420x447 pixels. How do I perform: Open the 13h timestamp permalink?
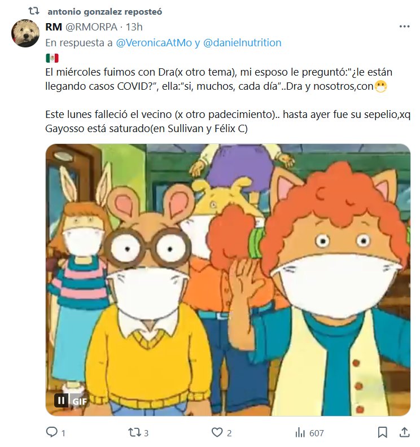(x=134, y=27)
